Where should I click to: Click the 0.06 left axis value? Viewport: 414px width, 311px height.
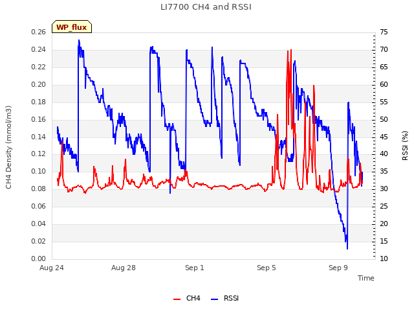[x=39, y=206]
